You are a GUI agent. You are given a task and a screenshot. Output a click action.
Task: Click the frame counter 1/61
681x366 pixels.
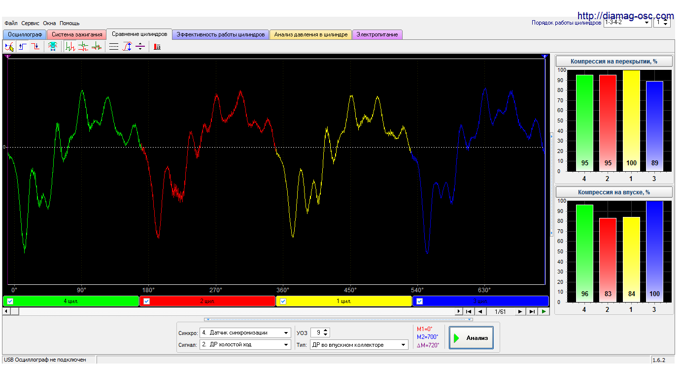500,311
